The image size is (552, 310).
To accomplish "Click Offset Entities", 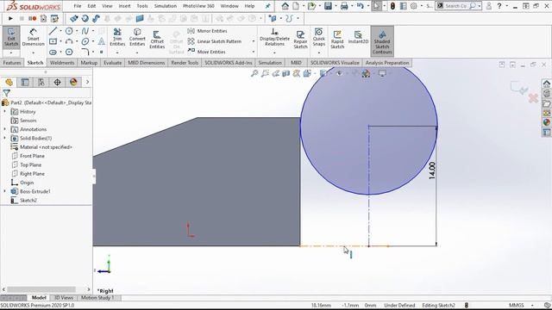I will coord(157,40).
